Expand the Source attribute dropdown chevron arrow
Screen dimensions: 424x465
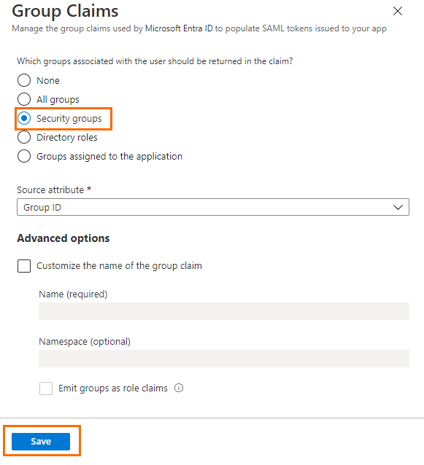[398, 207]
